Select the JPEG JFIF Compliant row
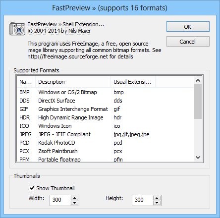Viewport: 220px width, 218px height. pyautogui.click(x=105, y=134)
